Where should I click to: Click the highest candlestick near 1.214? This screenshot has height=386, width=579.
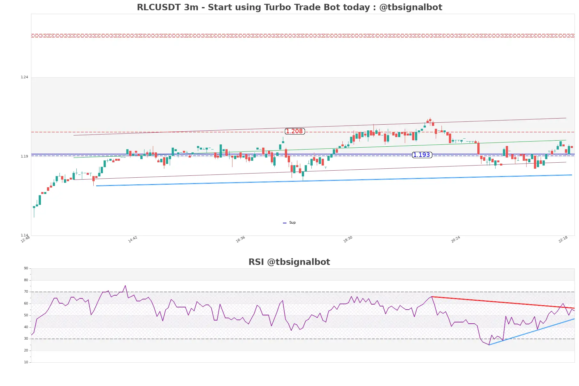click(x=430, y=120)
